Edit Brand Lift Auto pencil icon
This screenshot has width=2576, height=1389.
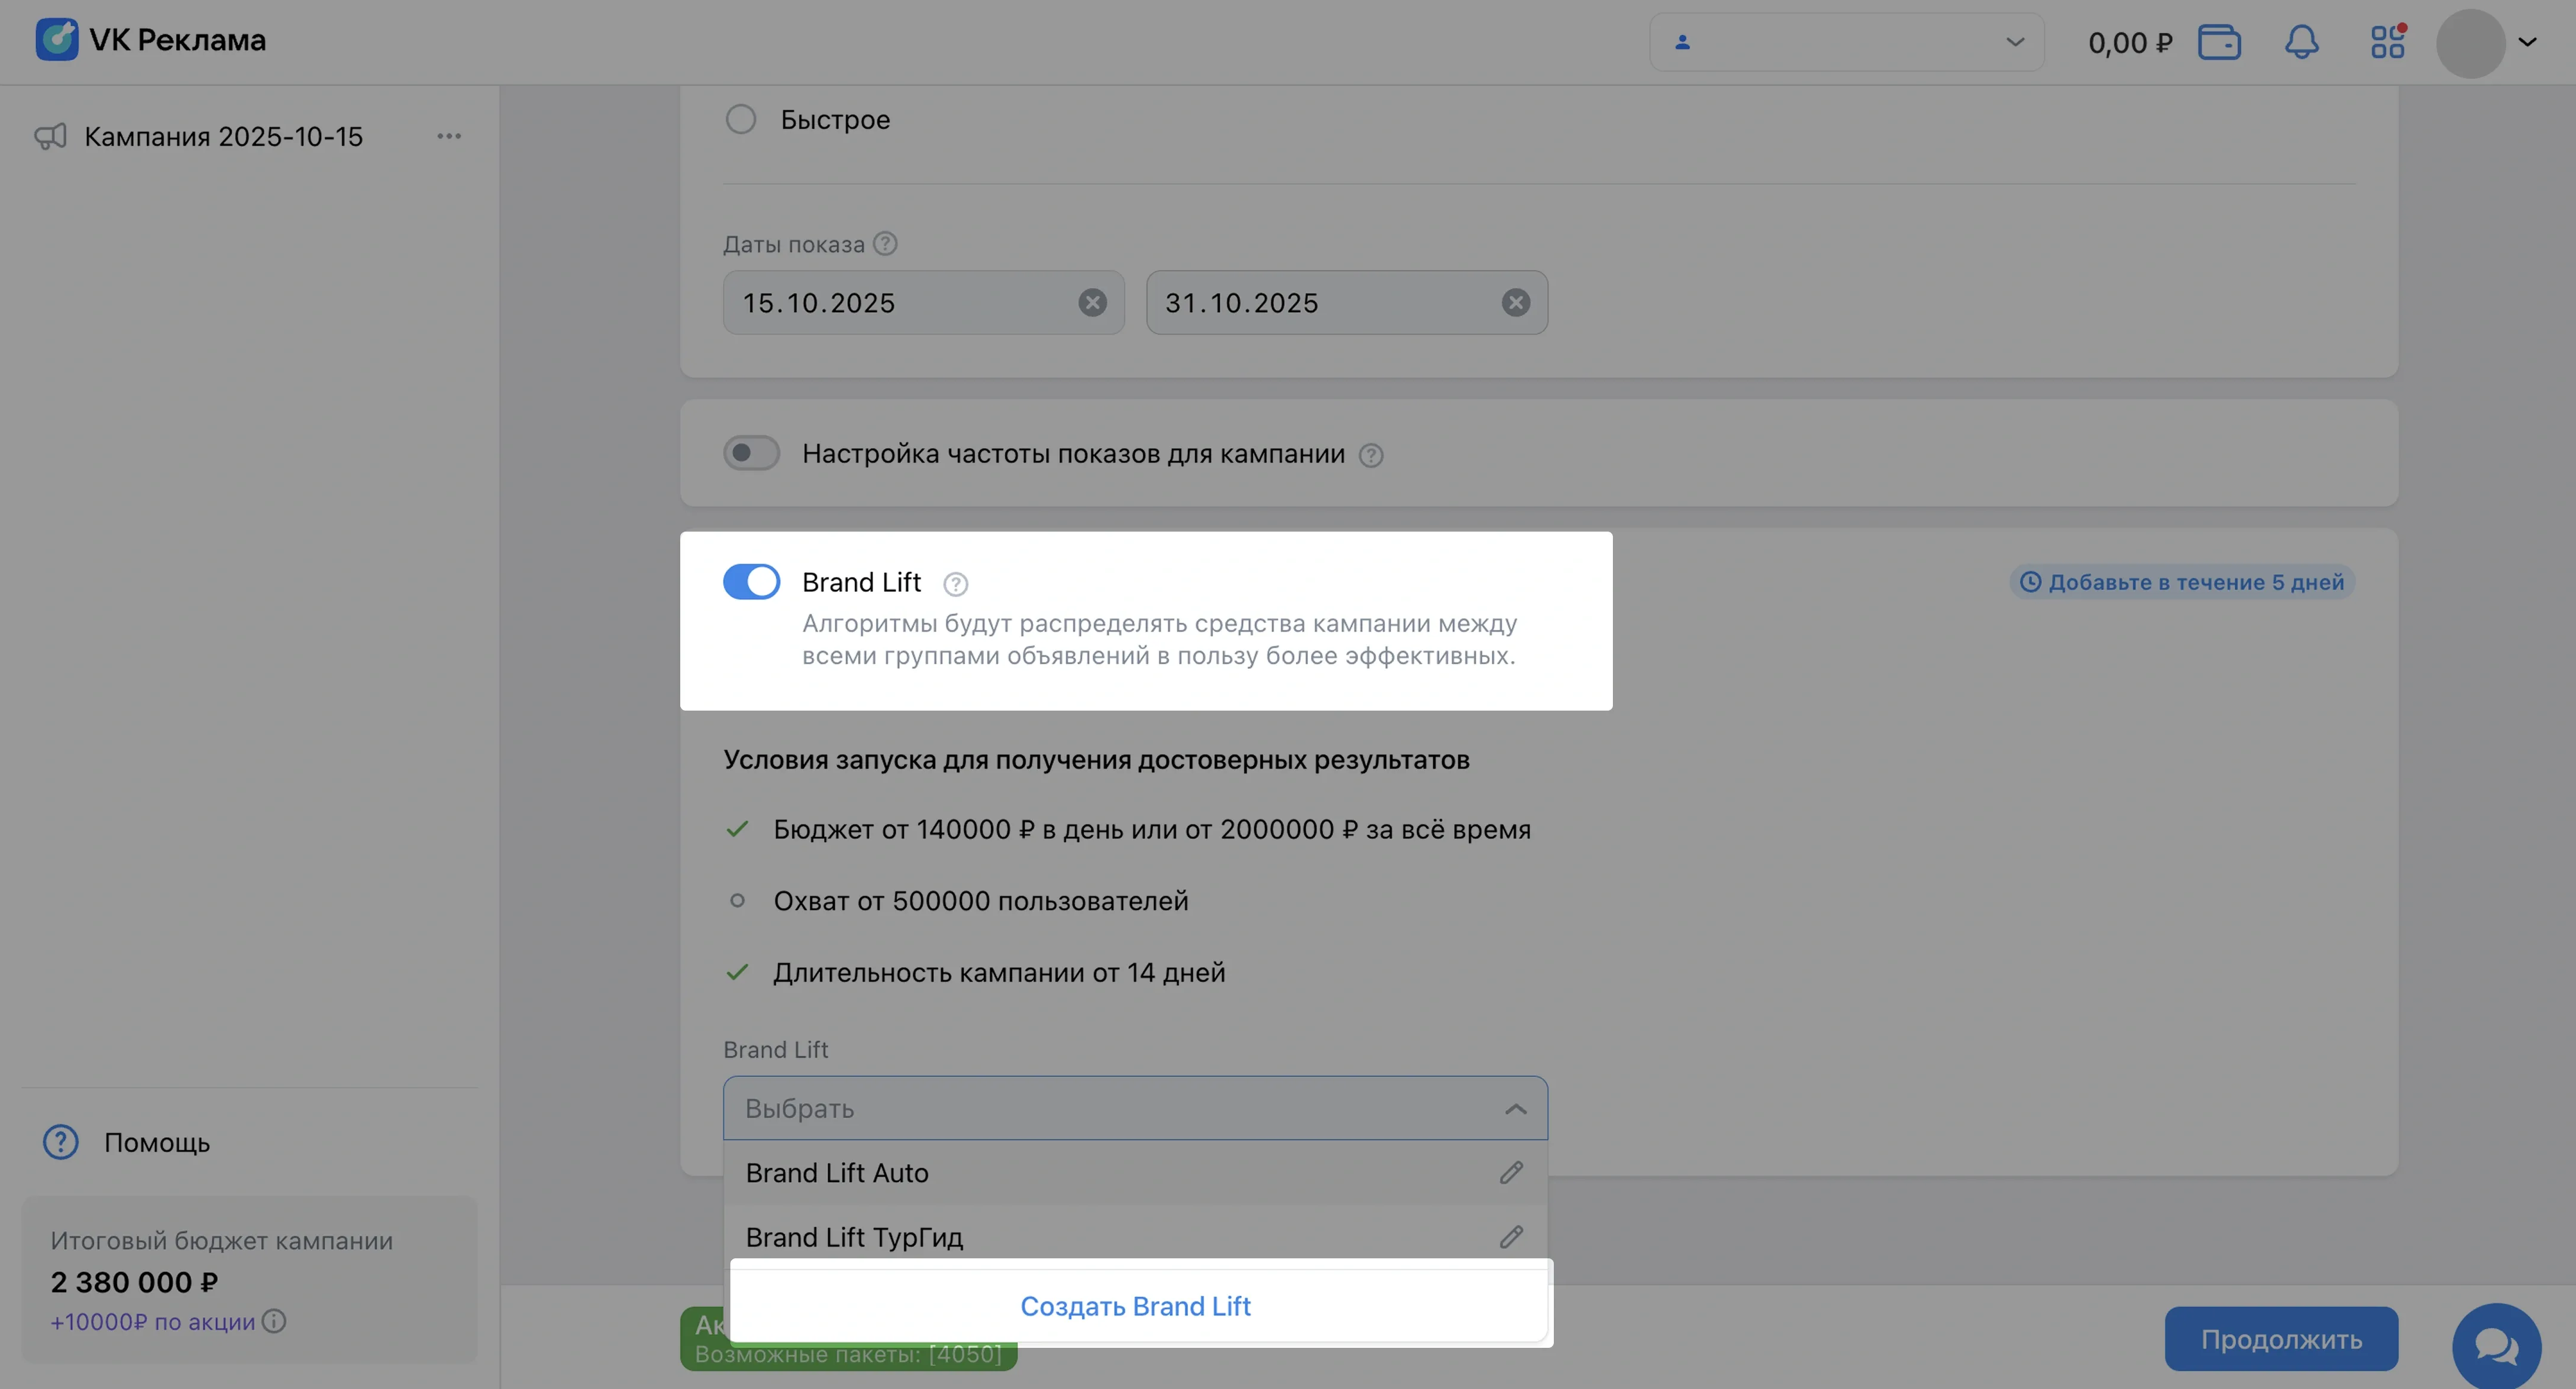(x=1511, y=1172)
